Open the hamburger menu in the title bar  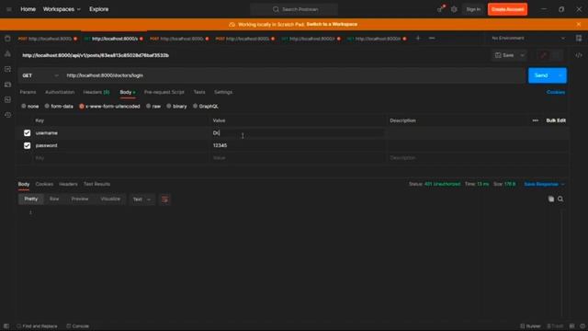click(8, 9)
